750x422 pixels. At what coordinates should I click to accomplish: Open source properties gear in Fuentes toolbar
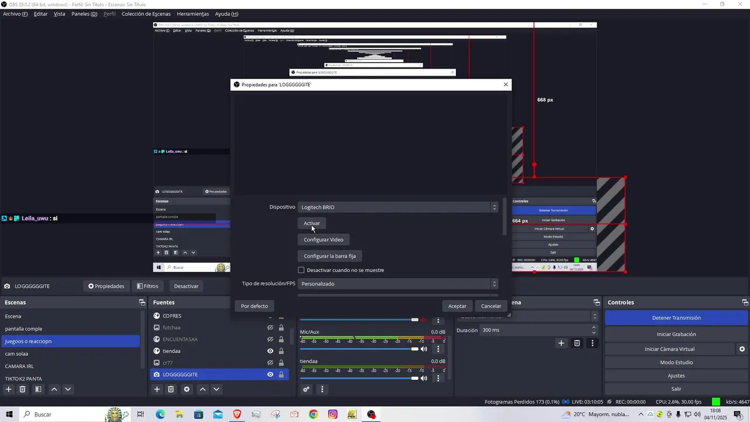pos(187,389)
